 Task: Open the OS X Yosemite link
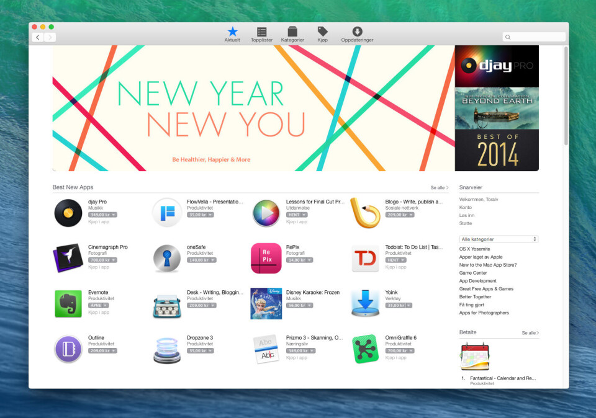475,249
